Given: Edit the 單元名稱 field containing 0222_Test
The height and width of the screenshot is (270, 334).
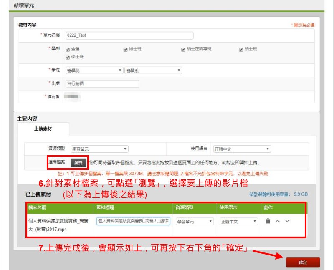Looking at the screenshot, I should pyautogui.click(x=129, y=35).
